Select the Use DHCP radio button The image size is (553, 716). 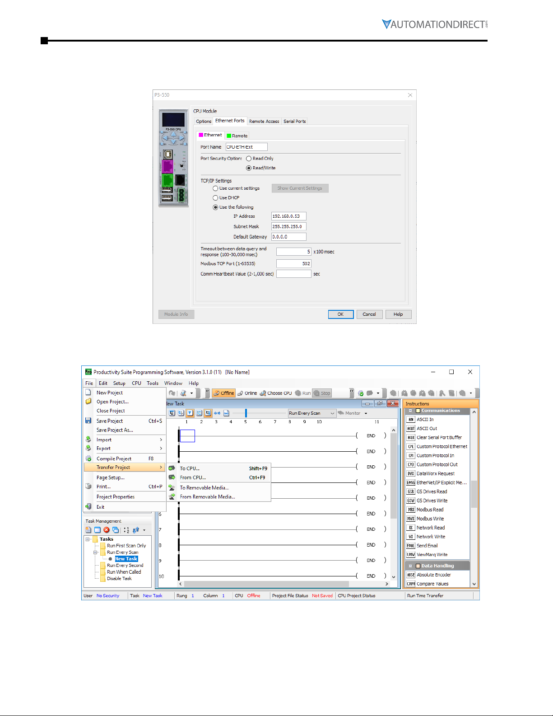[x=215, y=198]
